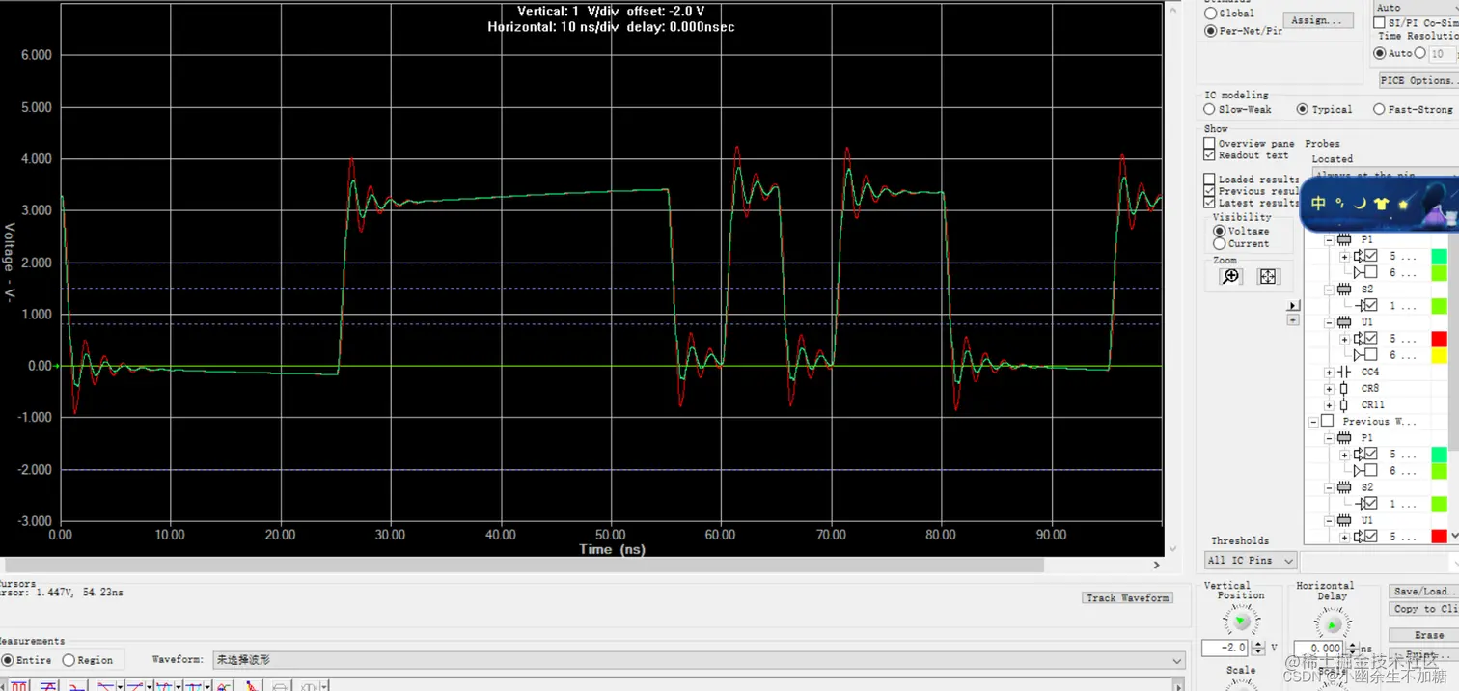Select Region measurement radio
The image size is (1459, 691).
click(69, 660)
